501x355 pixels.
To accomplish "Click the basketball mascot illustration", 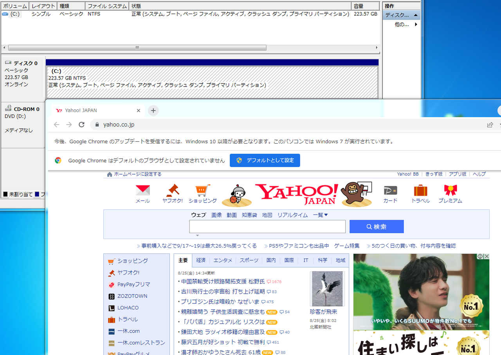I will coord(237,195).
